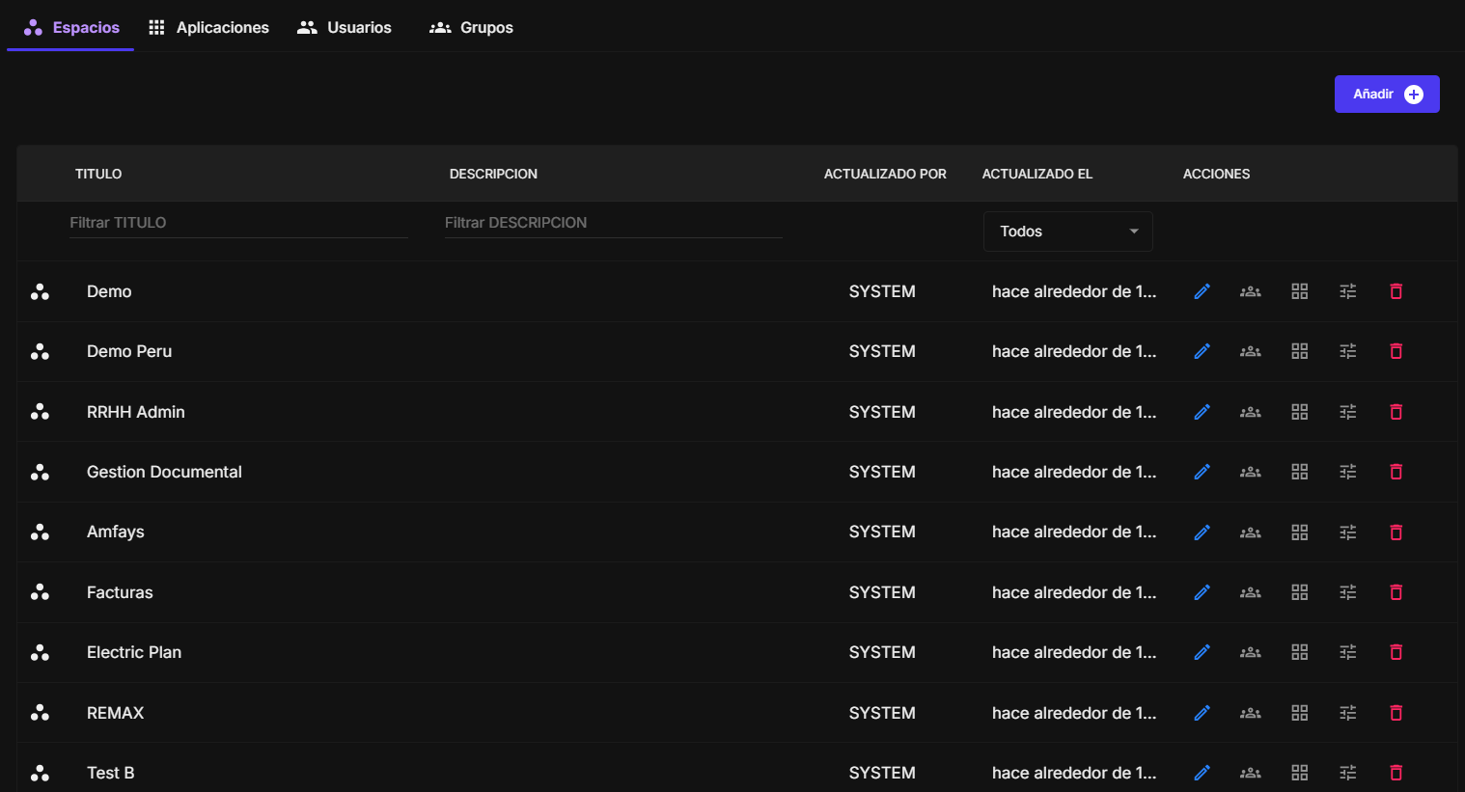
Task: Edit the Facturas space
Action: [x=1202, y=592]
